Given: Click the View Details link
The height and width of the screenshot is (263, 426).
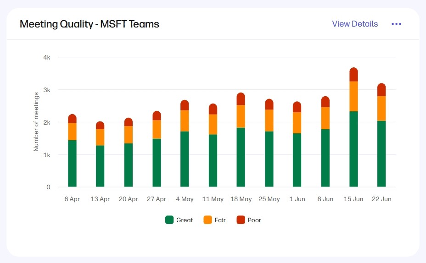Looking at the screenshot, I should click(355, 24).
